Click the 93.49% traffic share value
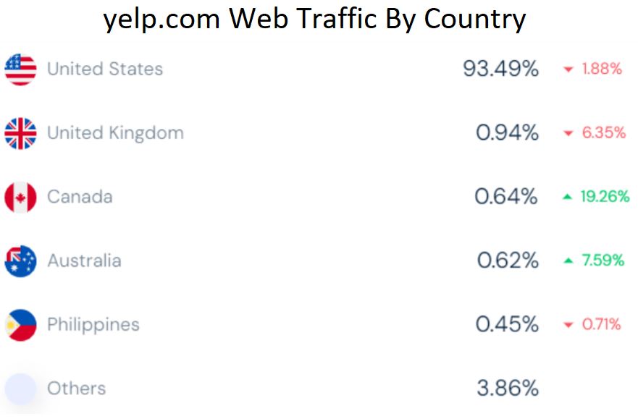Screen dimensions: 638x419 tap(501, 69)
